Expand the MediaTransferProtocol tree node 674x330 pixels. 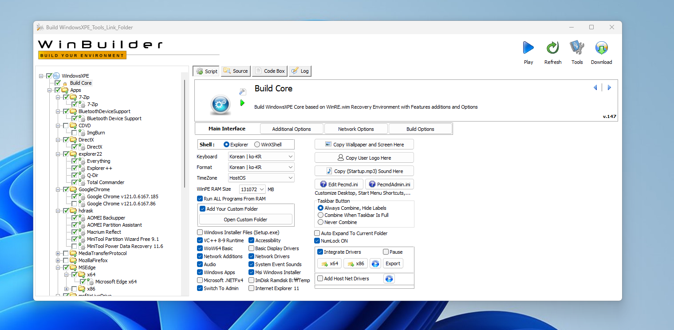click(58, 253)
